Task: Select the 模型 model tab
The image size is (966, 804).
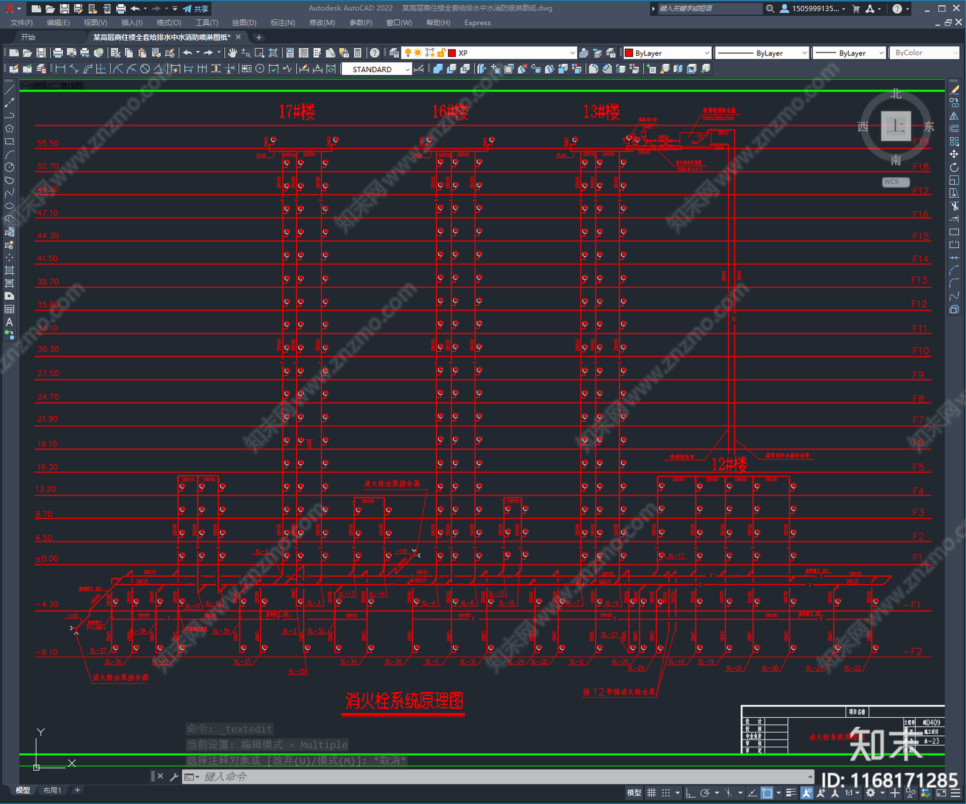Action: tap(23, 790)
